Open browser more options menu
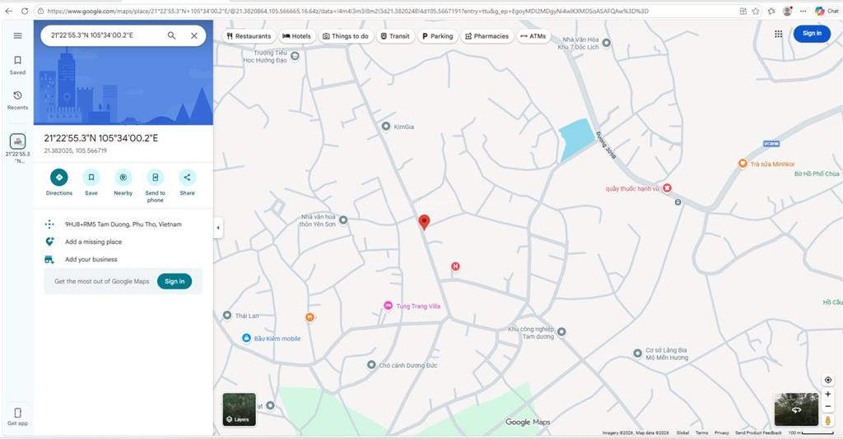The height and width of the screenshot is (439, 843). (803, 11)
